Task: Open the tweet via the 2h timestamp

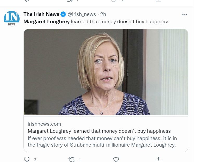Action: tap(103, 14)
